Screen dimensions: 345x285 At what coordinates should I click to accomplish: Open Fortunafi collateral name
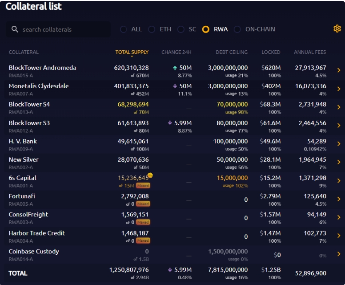(x=22, y=196)
